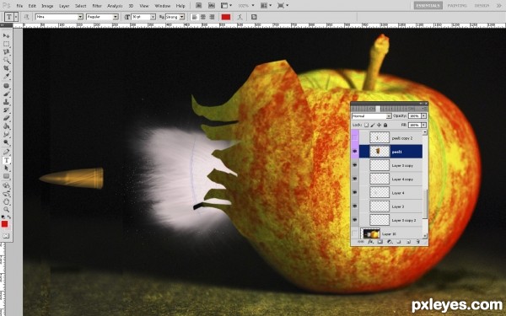Image resolution: width=506 pixels, height=316 pixels.
Task: Add a layer style via fx icon
Action: pos(370,242)
